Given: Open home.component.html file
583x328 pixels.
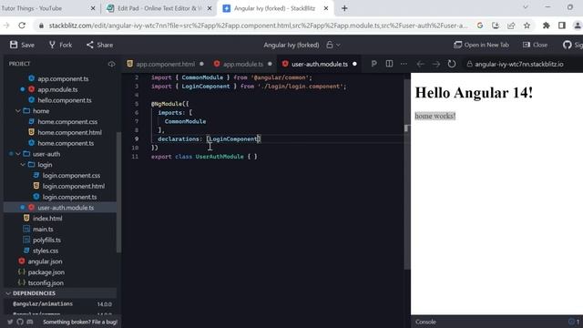Looking at the screenshot, I should [x=69, y=132].
